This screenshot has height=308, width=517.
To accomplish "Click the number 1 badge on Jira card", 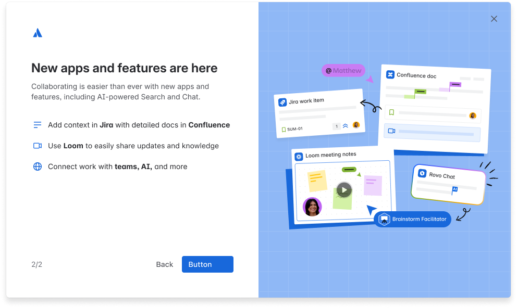I will [x=336, y=126].
